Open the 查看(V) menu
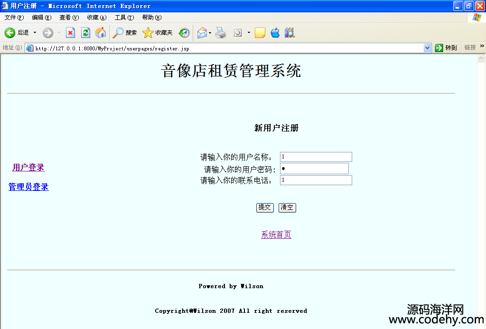This screenshot has width=486, height=329. (69, 18)
